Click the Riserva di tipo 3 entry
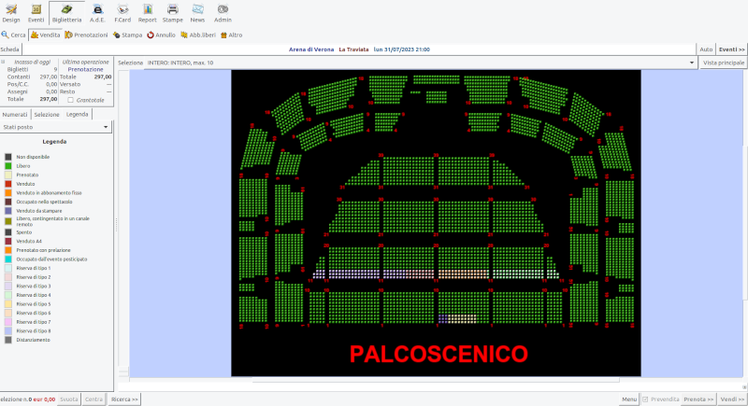This screenshot has width=748, height=406. 34,286
